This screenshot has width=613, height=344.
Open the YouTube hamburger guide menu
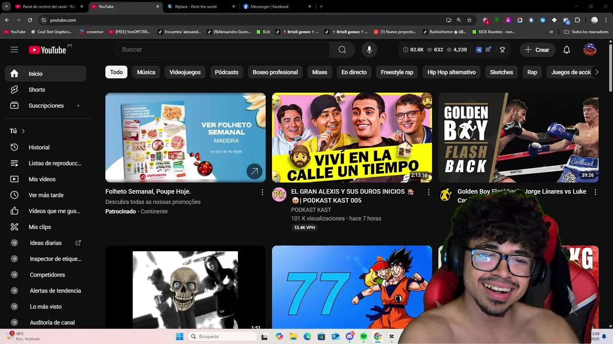14,50
